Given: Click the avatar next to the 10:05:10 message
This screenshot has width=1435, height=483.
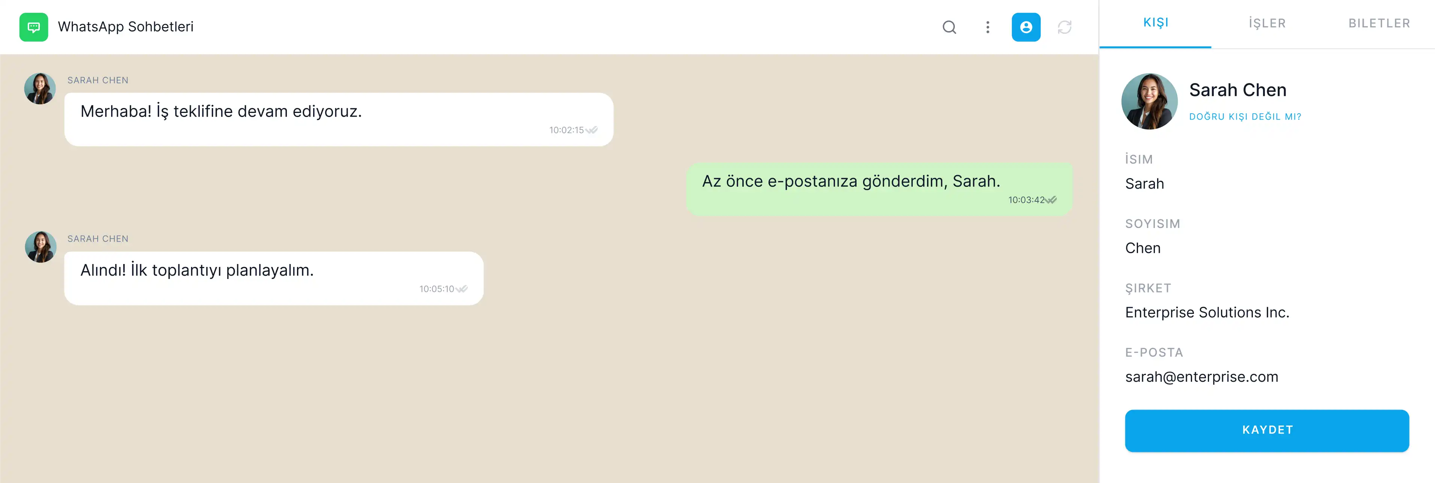Looking at the screenshot, I should point(41,247).
